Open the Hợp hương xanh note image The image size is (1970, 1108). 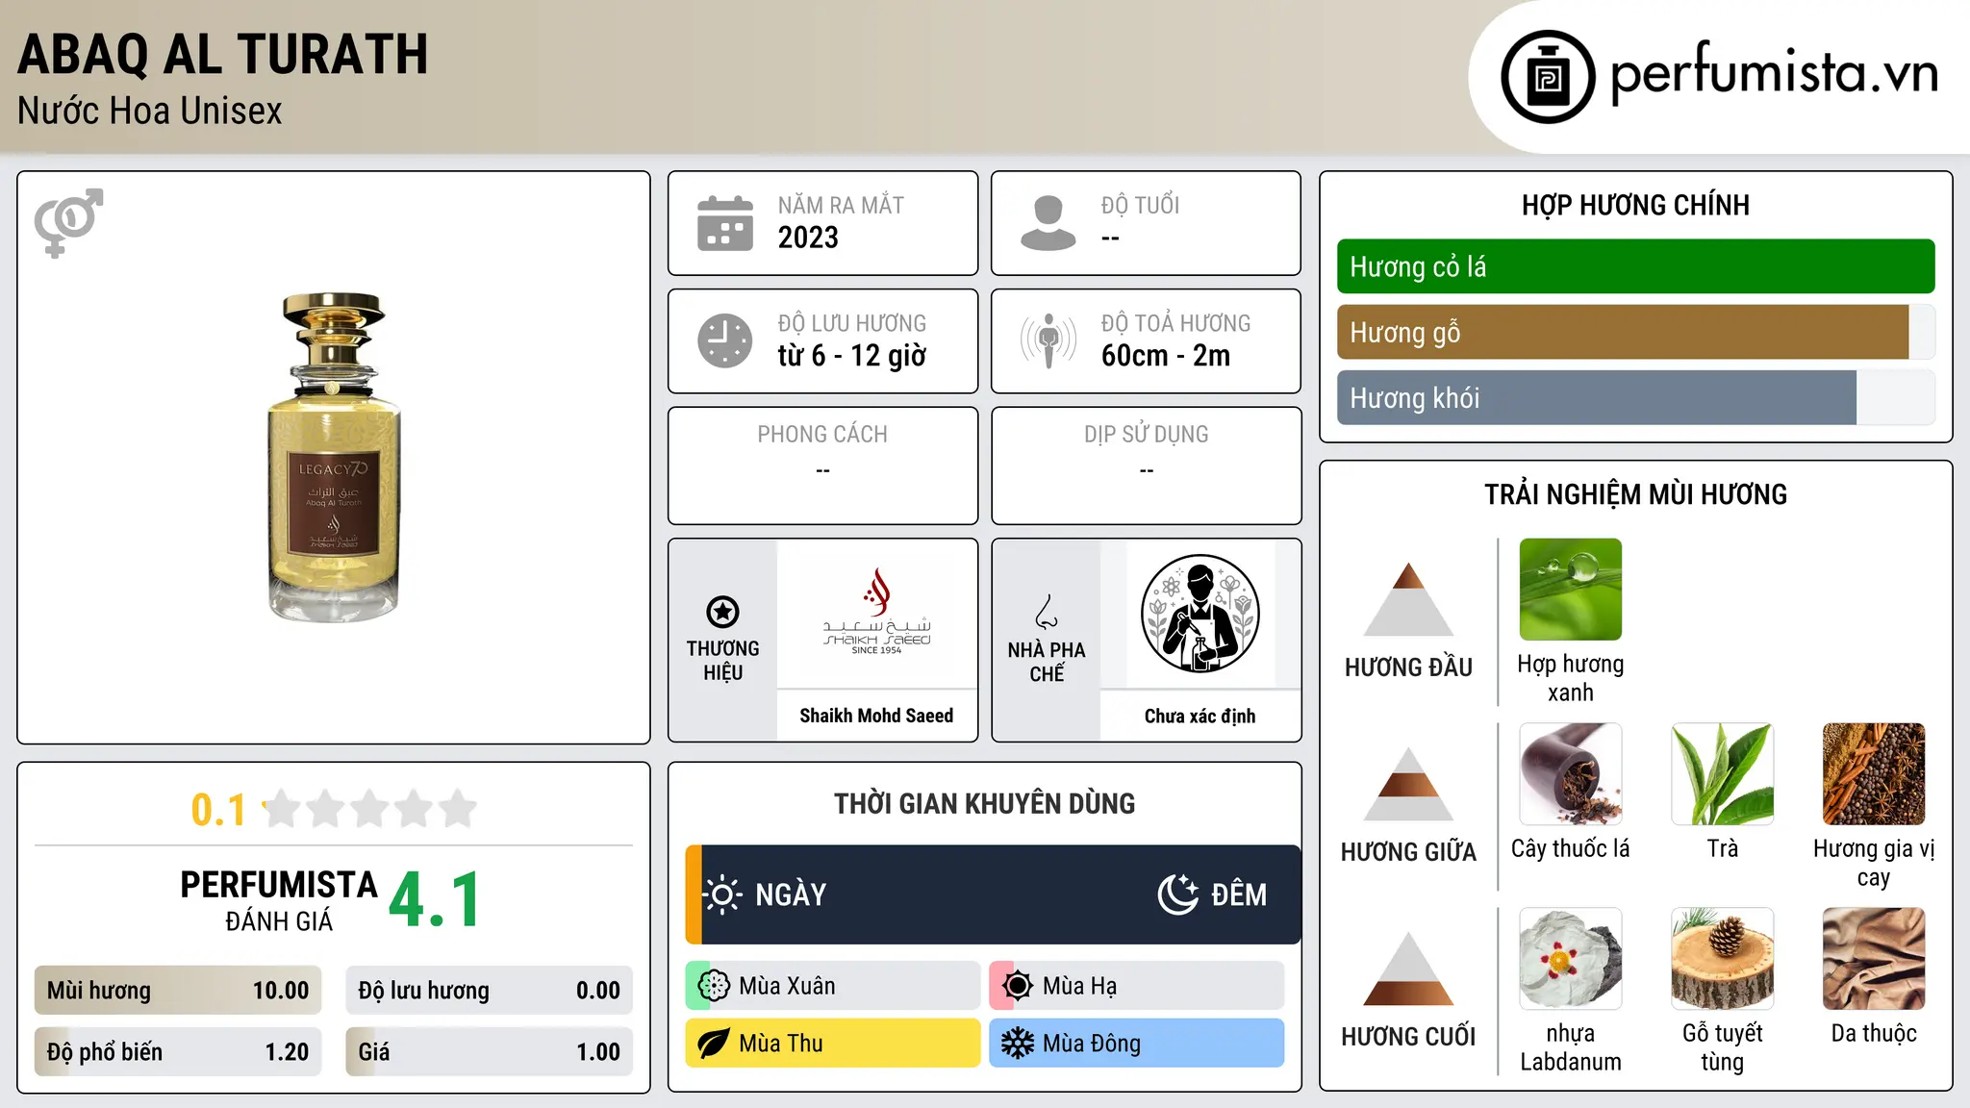coord(1571,590)
